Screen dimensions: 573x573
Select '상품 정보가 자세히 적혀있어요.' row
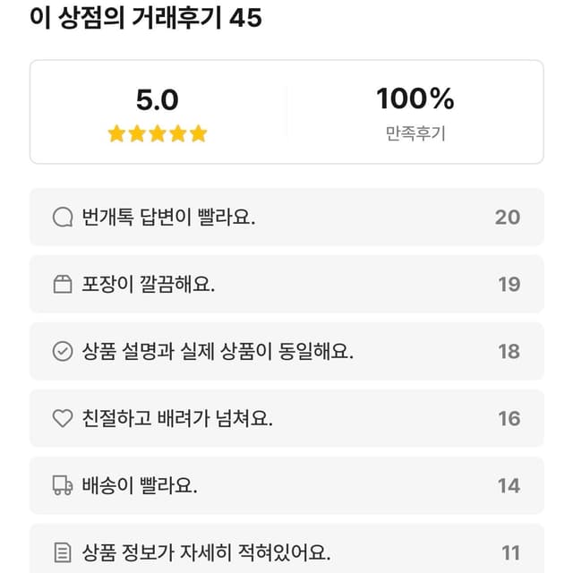pos(286,549)
